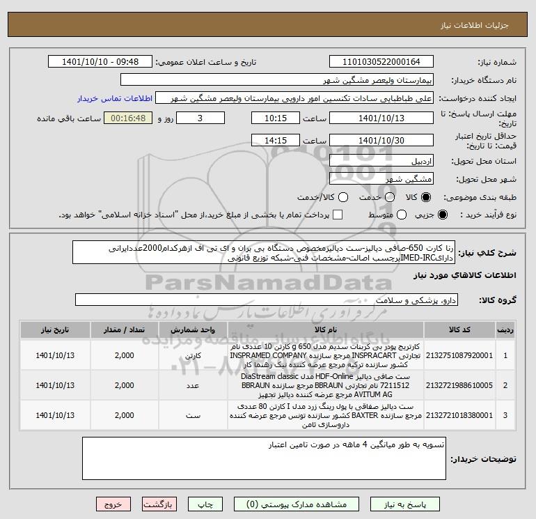Click the توضیحات خریدار text area
Image resolution: width=536 pixels, height=519 pixels.
[265, 458]
